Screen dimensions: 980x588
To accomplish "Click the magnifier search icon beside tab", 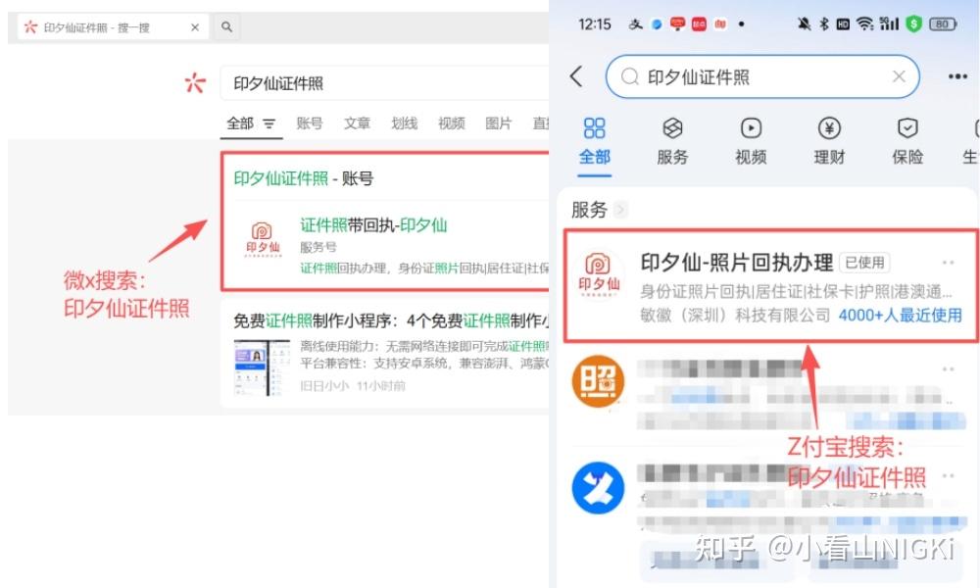I will click(227, 26).
